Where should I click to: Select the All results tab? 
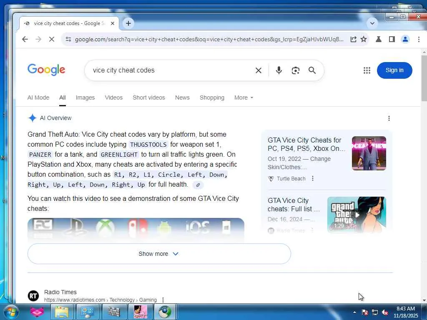pyautogui.click(x=63, y=97)
